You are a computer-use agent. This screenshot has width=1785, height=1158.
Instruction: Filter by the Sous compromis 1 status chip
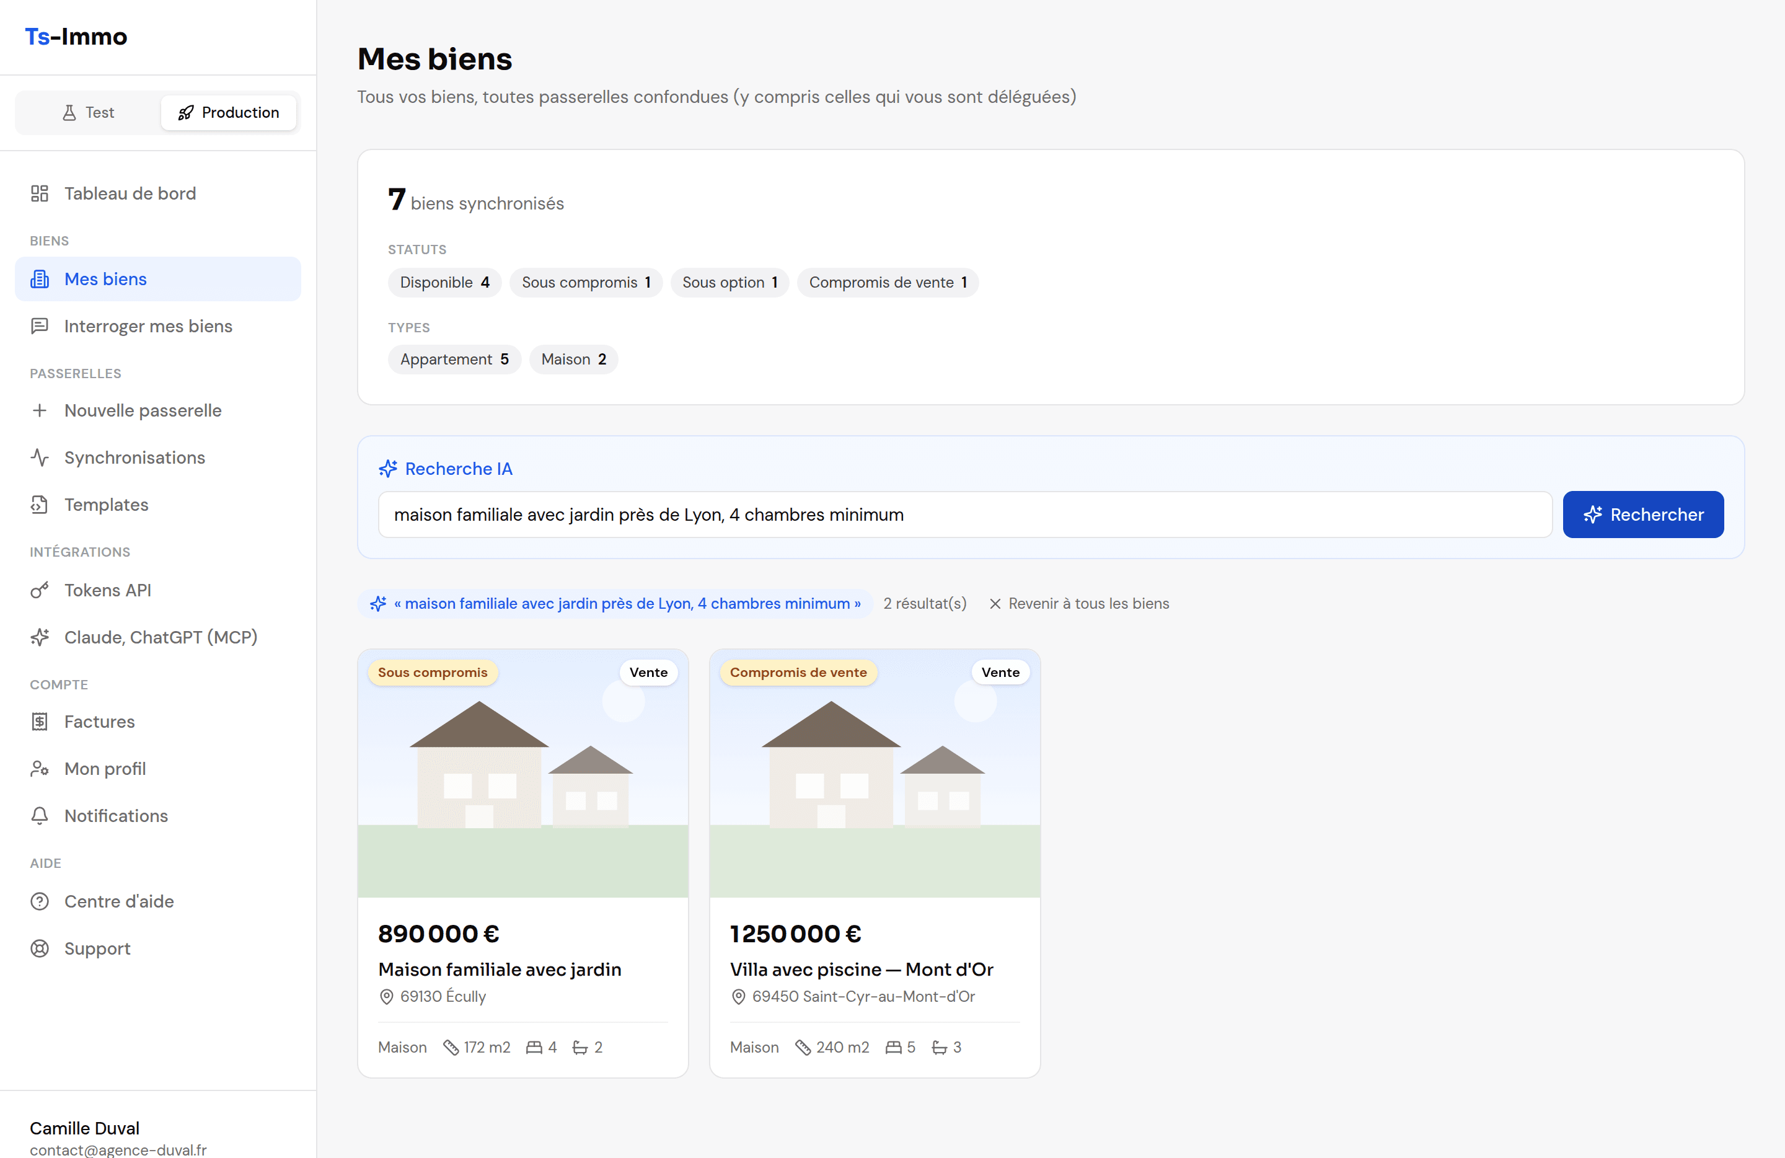point(586,283)
